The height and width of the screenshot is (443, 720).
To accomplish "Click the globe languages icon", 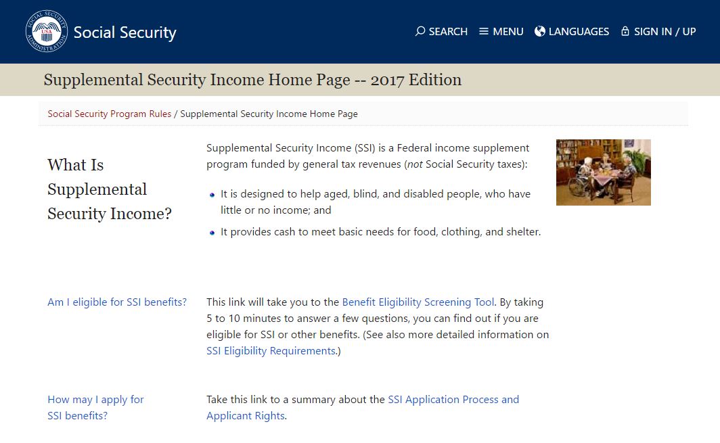I will 540,31.
